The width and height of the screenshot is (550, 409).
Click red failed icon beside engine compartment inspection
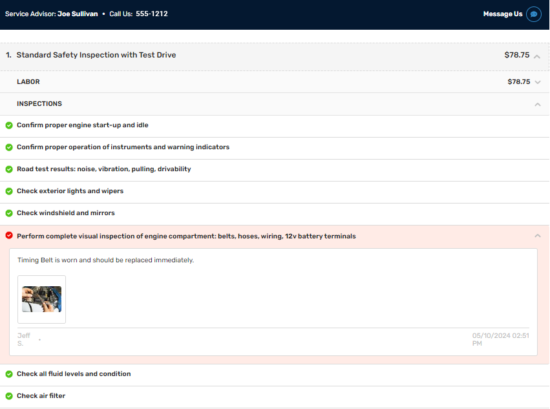point(9,236)
